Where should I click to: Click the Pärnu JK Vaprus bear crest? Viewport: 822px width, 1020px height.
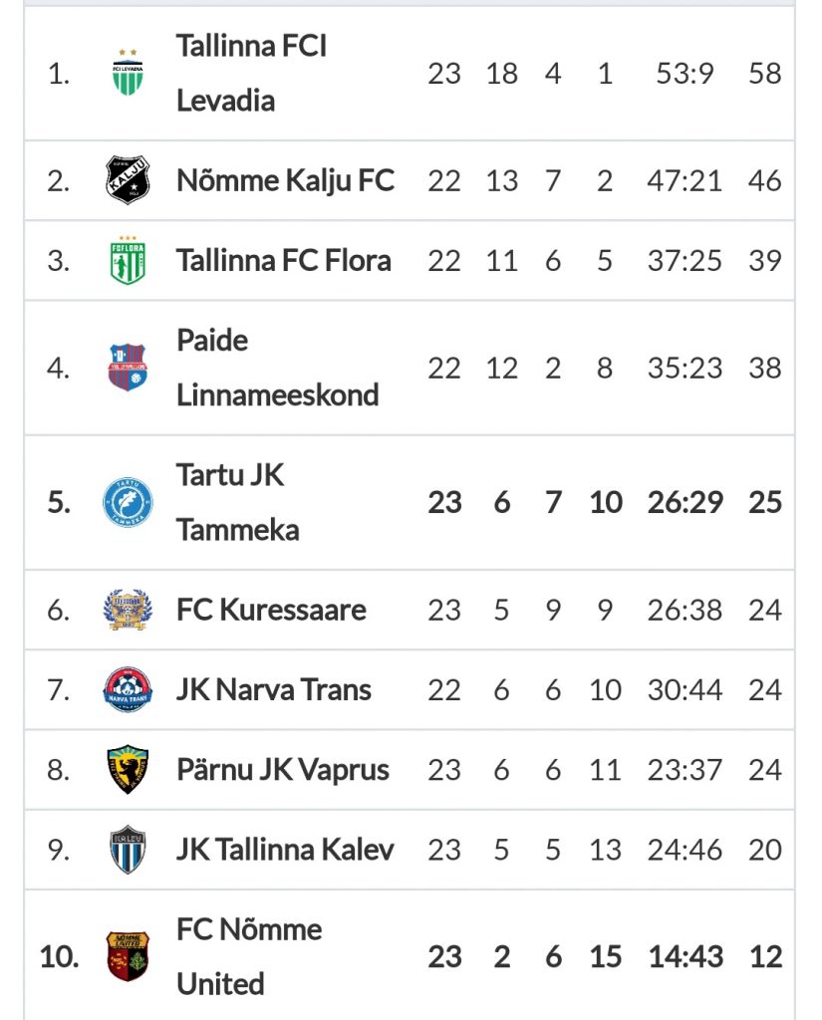pos(128,770)
